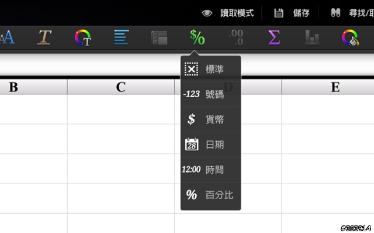Image resolution: width=374 pixels, height=233 pixels.
Task: Click the binoculars find icon
Action: point(335,13)
